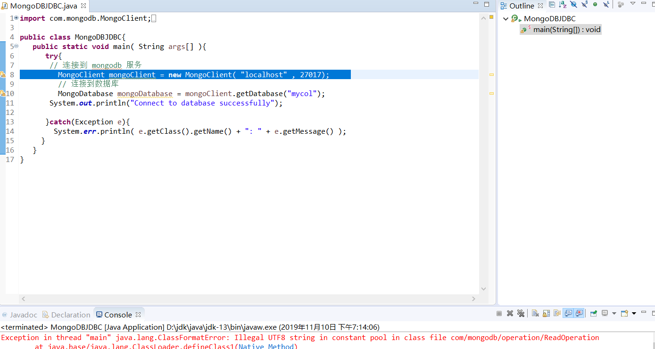655x349 pixels.
Task: Toggle word wrap in Console
Action: [557, 313]
